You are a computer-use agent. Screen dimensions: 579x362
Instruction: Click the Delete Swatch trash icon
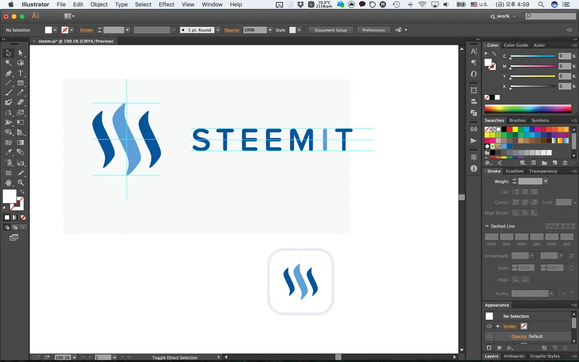click(x=565, y=163)
